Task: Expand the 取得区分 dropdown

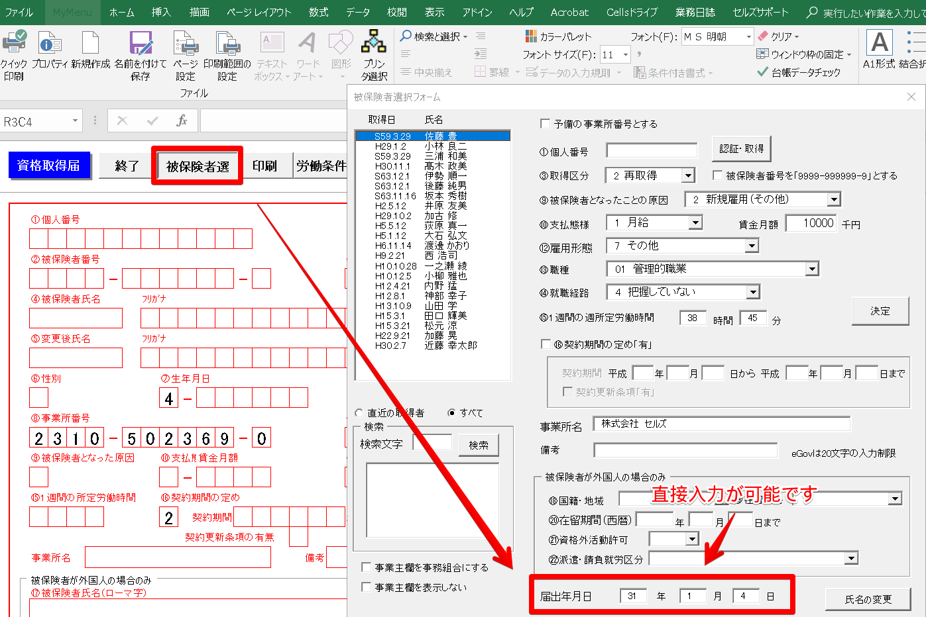Action: 688,176
